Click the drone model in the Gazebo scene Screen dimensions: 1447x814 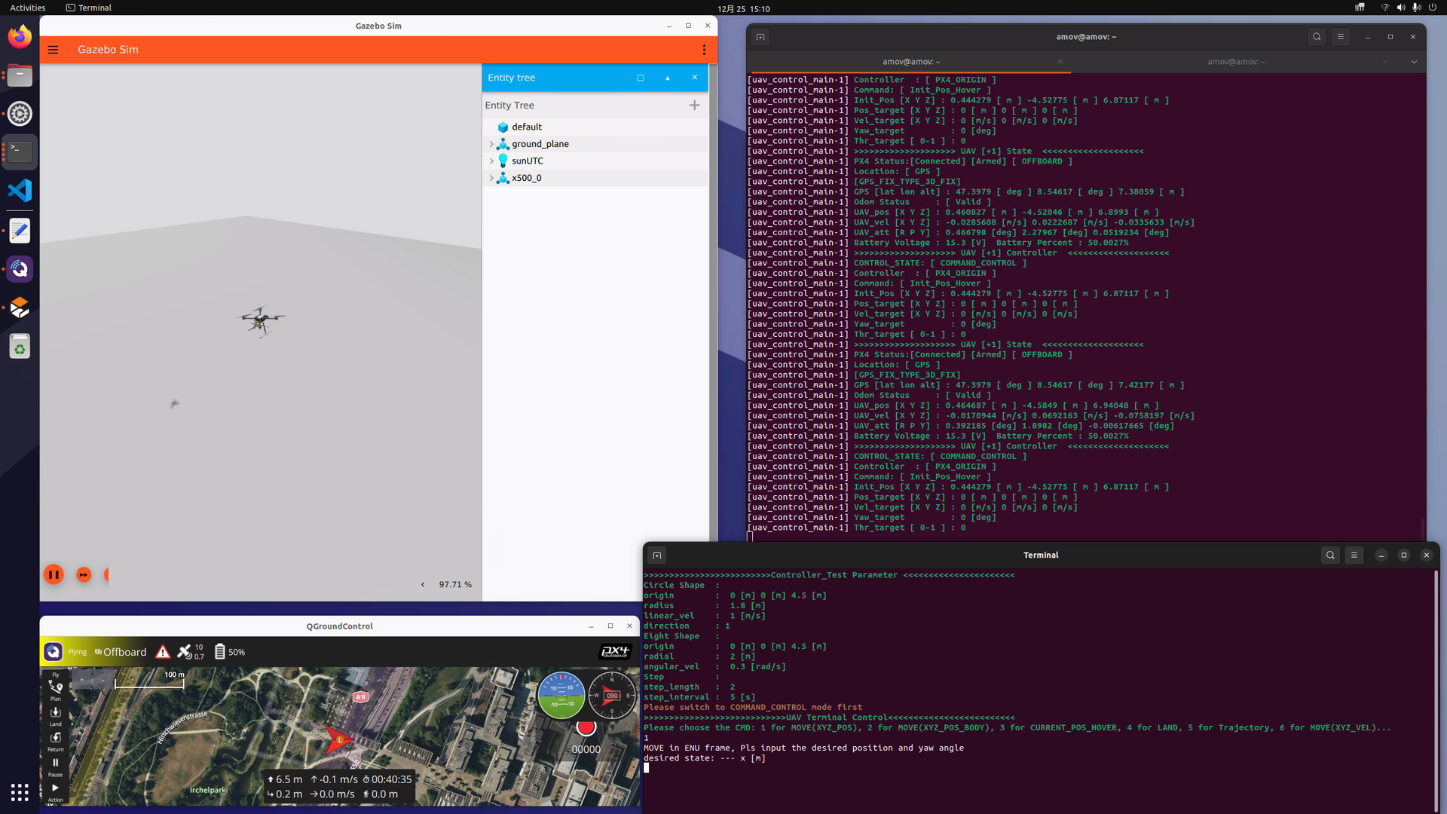pyautogui.click(x=261, y=321)
